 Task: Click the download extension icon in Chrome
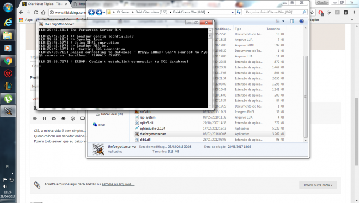click(346, 12)
